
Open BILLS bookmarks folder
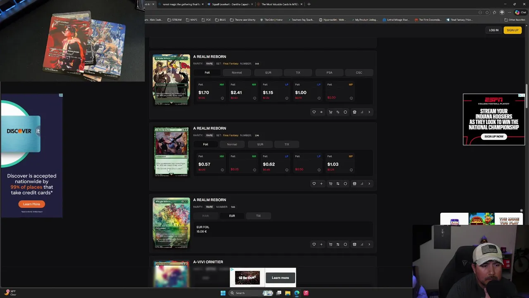pyautogui.click(x=220, y=20)
